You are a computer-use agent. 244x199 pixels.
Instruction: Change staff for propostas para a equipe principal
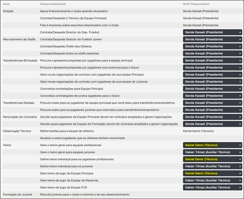click(x=212, y=60)
